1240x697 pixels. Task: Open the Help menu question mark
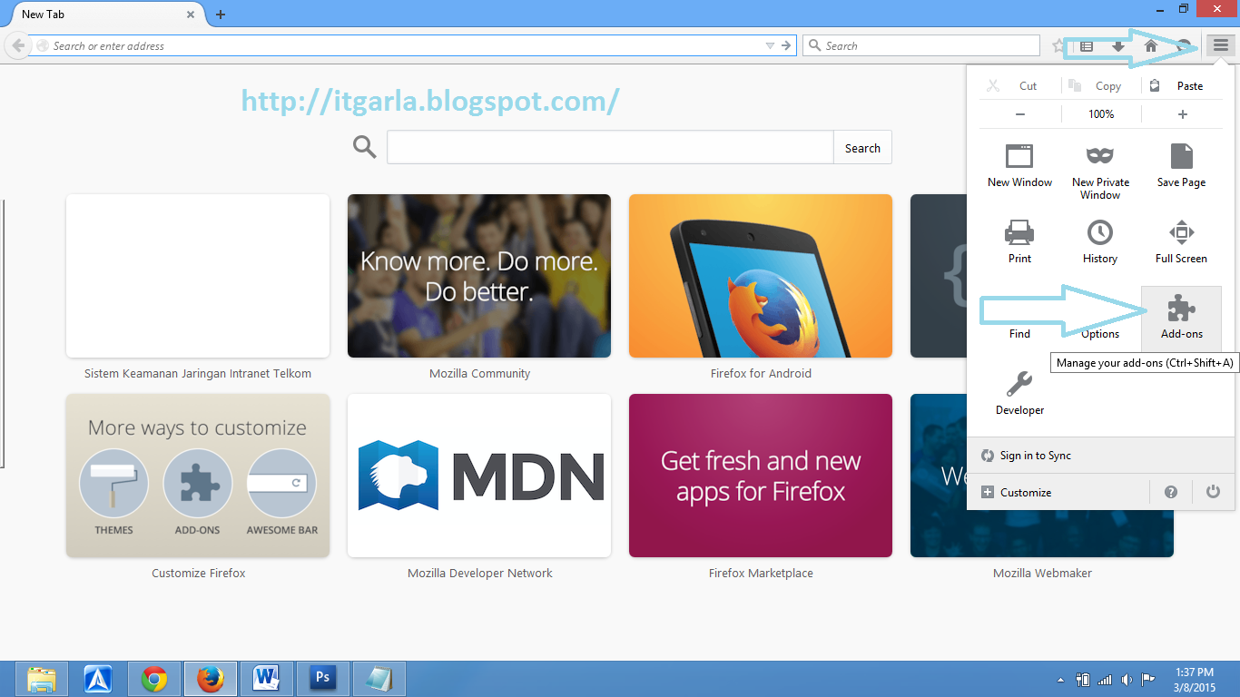pyautogui.click(x=1171, y=492)
